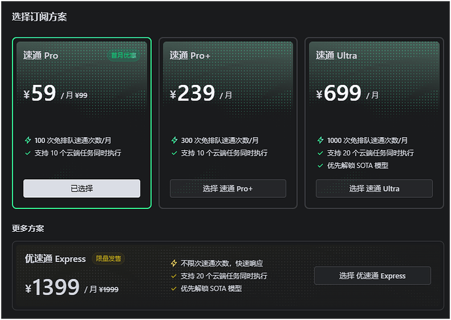Pick the 选择 优速通 Express button
Image resolution: width=451 pixels, height=320 pixels.
click(373, 276)
